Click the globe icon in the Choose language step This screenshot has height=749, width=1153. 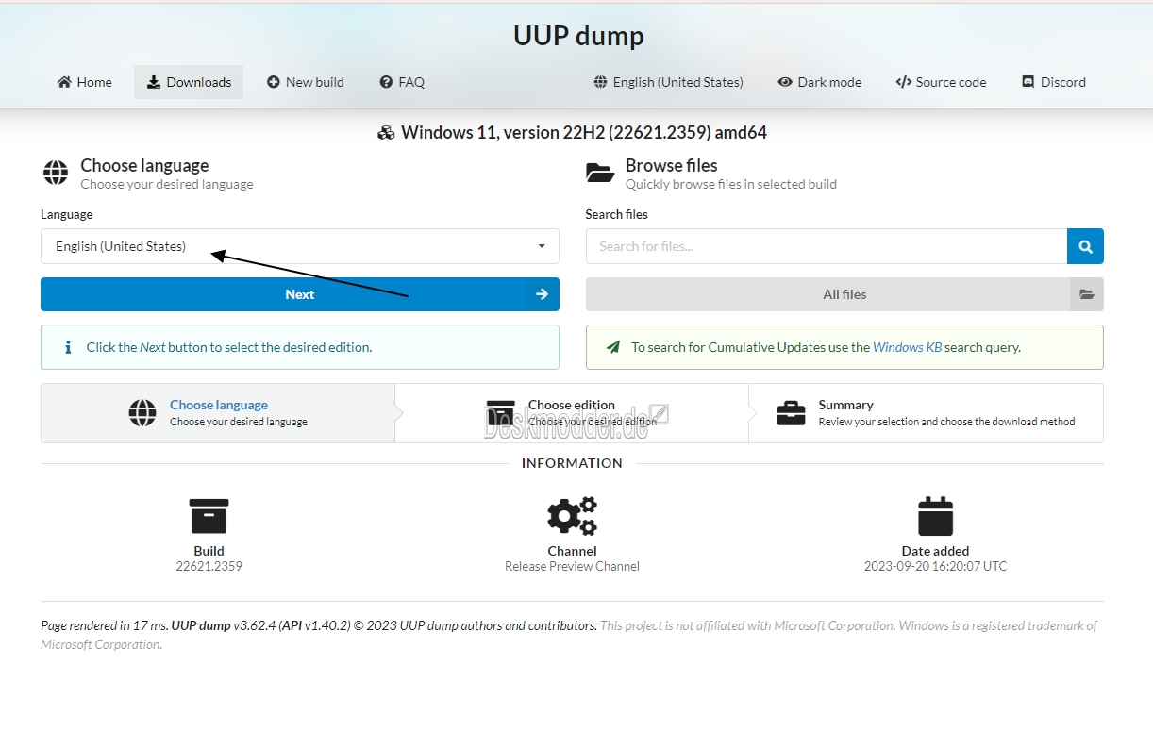tap(142, 413)
